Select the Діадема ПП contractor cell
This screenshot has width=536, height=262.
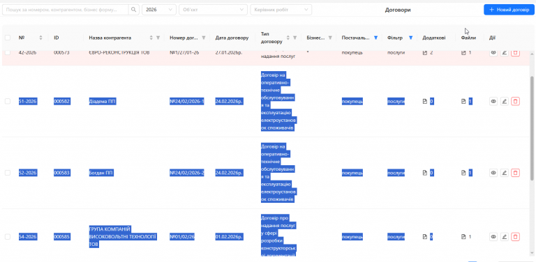(103, 101)
